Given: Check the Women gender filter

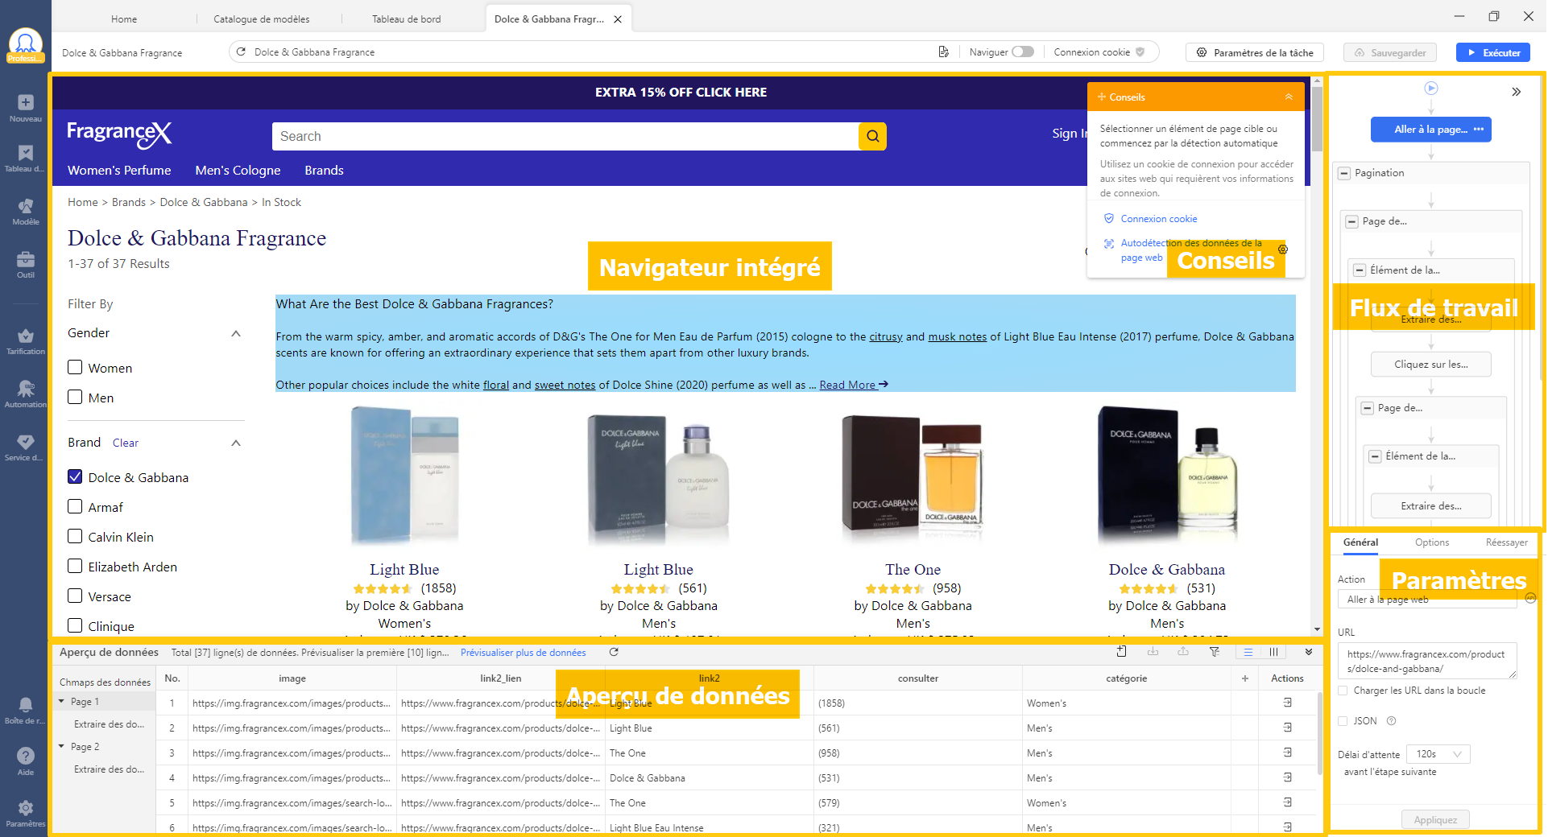Looking at the screenshot, I should coord(75,367).
